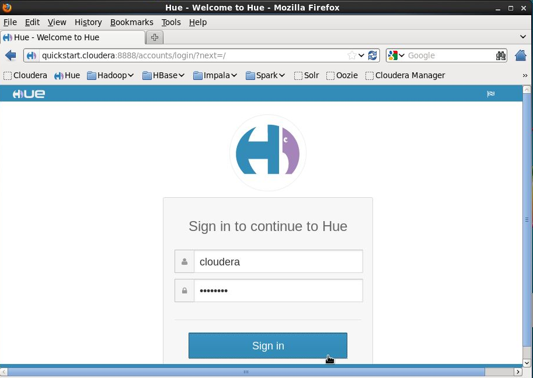Open the Firefox home page icon

click(520, 55)
